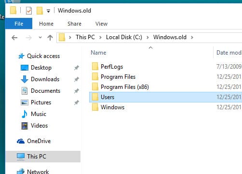Click the pin icon next to Desktop
This screenshot has width=242, height=174.
pyautogui.click(x=77, y=68)
